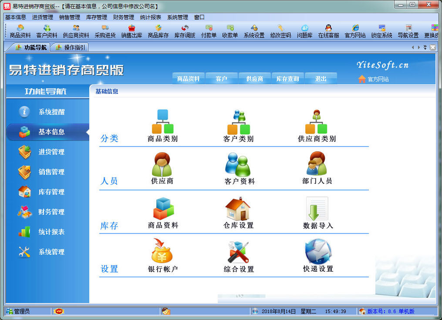Open 官方网站 toolbar icon
Image resolution: width=442 pixels, height=320 pixels.
coord(355,31)
